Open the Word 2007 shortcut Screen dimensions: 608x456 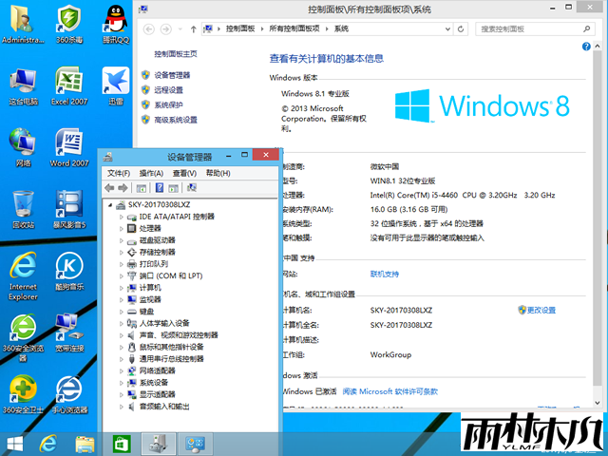click(x=69, y=147)
